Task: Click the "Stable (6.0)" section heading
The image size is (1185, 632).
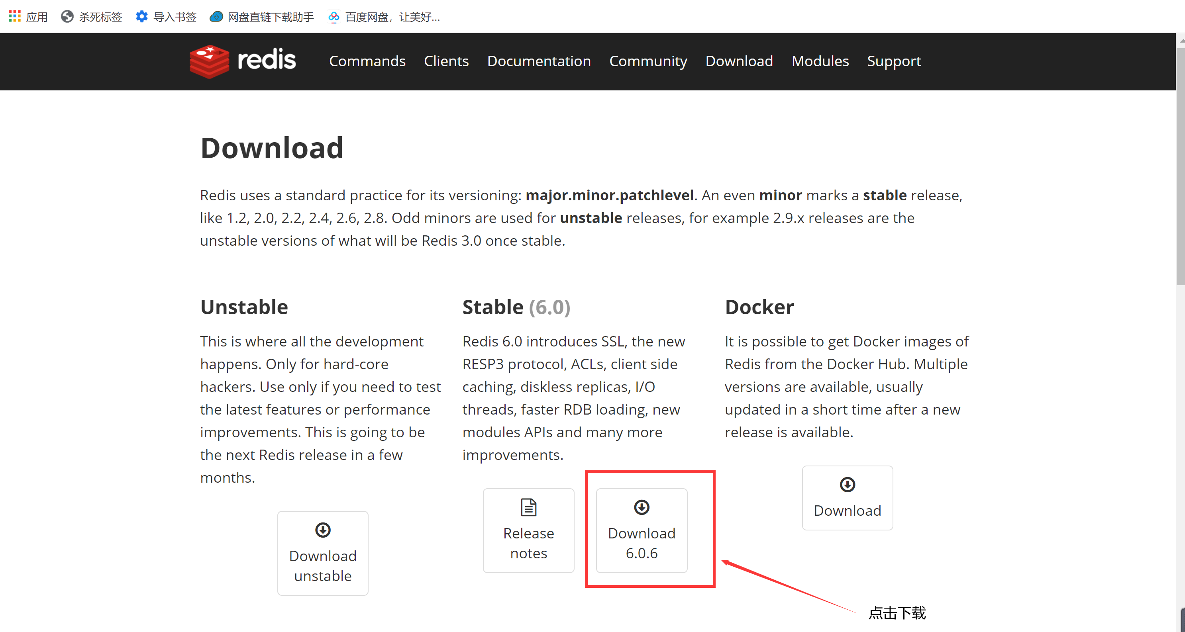Action: coord(516,307)
